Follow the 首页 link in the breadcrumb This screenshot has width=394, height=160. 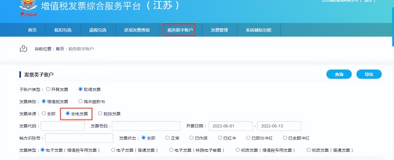click(60, 49)
